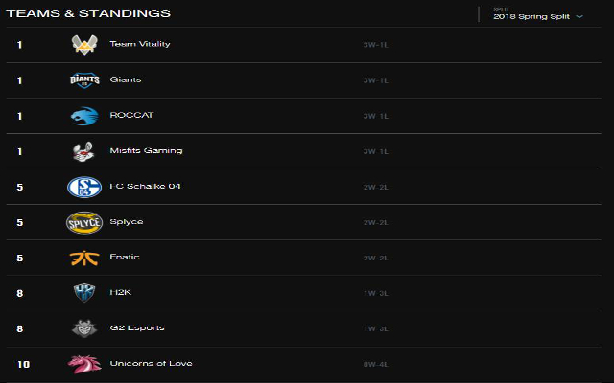Open the 2018 Spring Split dropdown
The width and height of the screenshot is (614, 383).
point(538,16)
